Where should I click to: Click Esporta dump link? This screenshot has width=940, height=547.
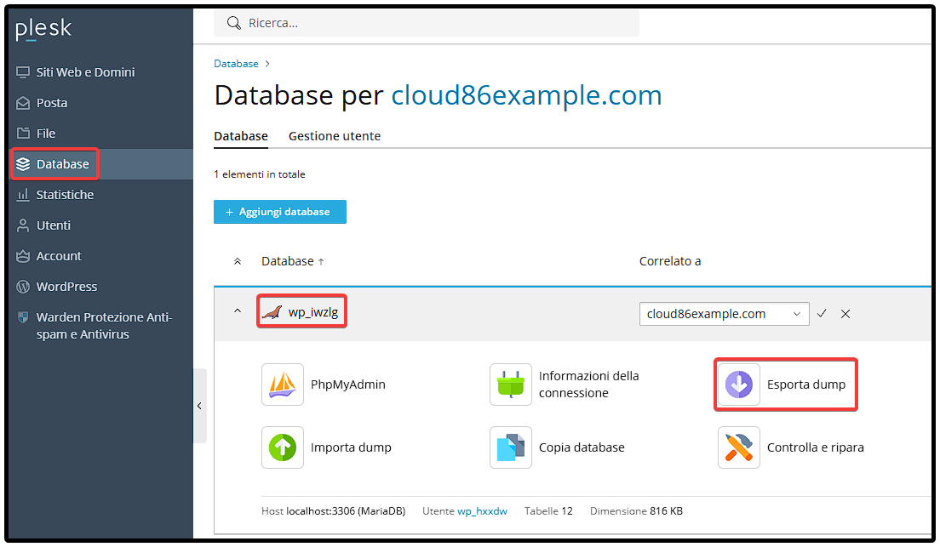pos(806,385)
